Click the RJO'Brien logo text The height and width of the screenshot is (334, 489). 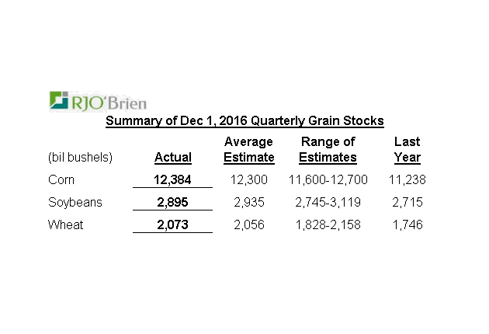[x=109, y=101]
